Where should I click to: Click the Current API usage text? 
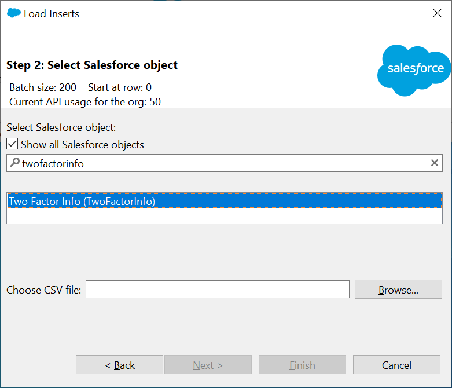tap(85, 102)
